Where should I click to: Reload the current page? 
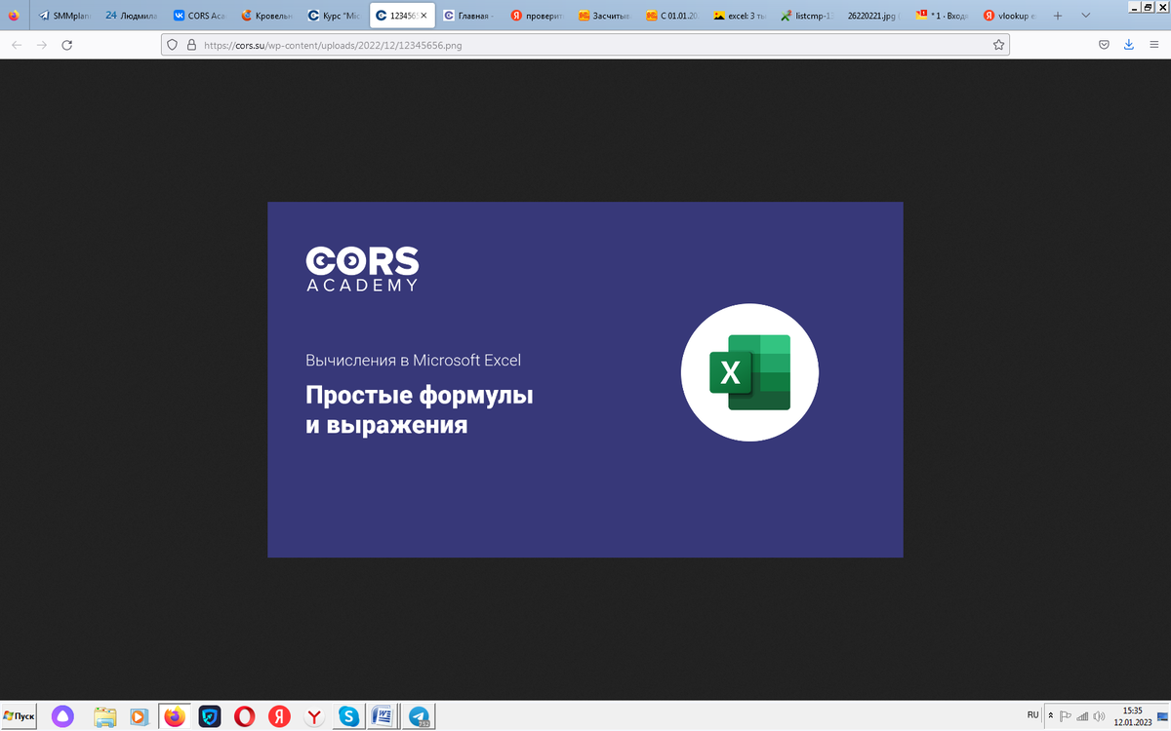[x=66, y=45]
